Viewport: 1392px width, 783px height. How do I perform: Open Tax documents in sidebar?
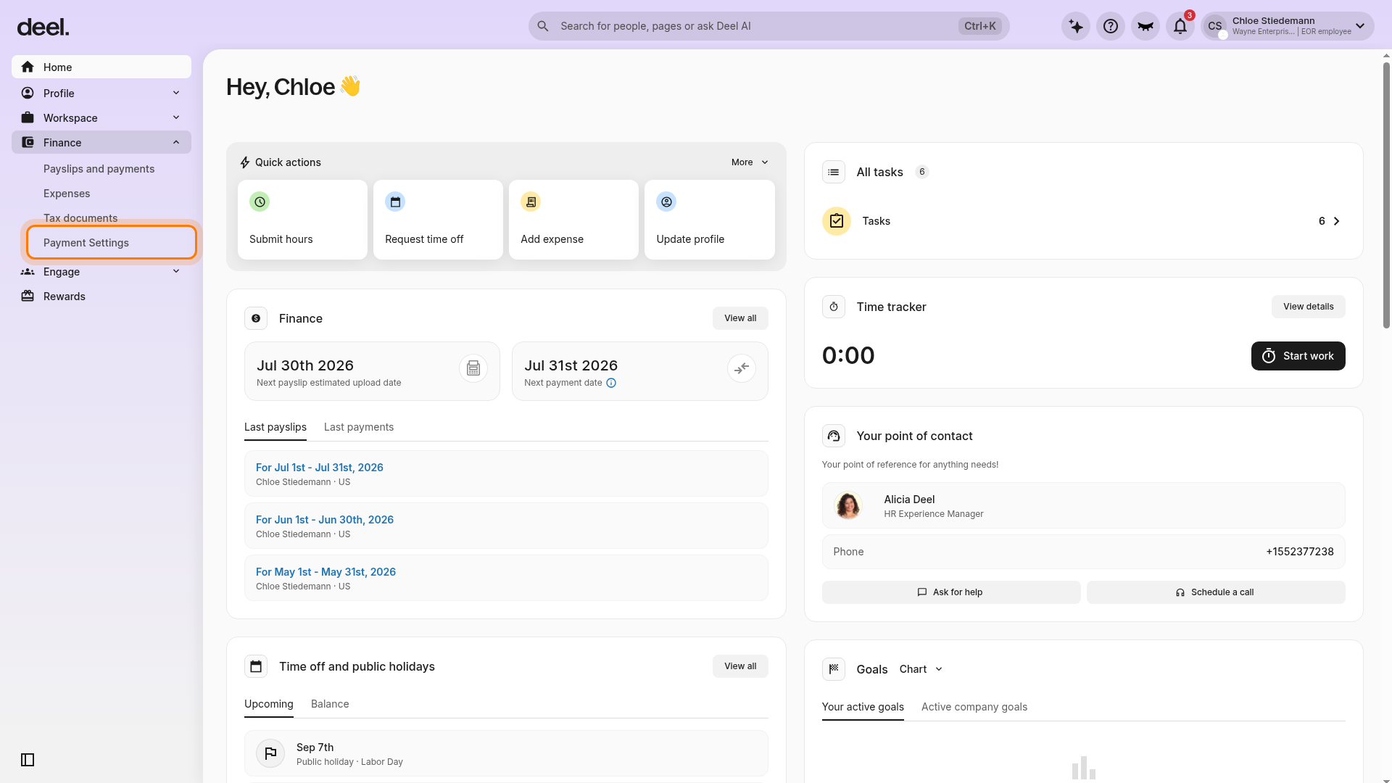pos(80,218)
